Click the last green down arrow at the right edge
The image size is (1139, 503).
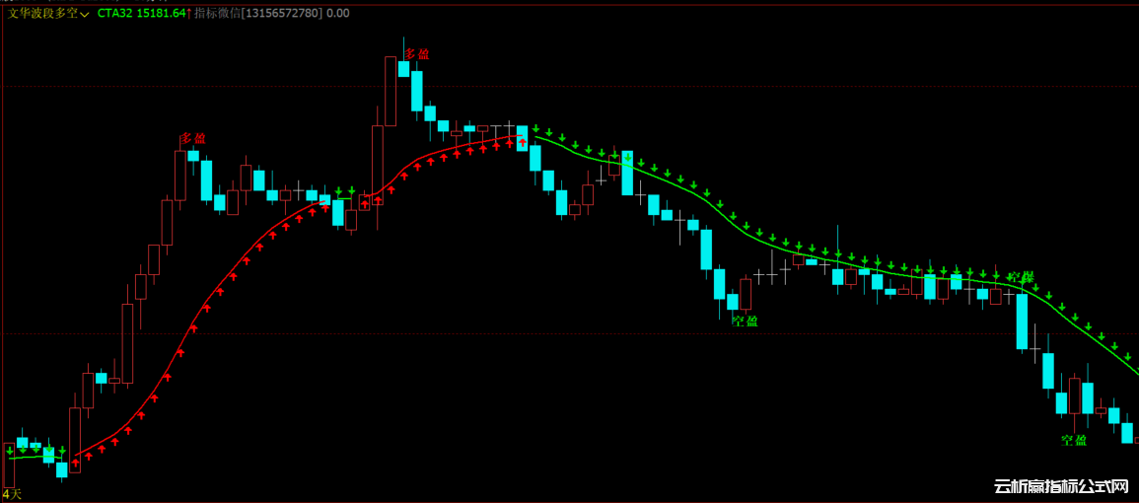tap(1138, 371)
